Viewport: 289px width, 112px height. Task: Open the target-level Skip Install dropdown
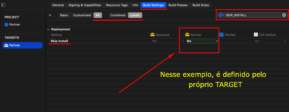click(x=201, y=41)
